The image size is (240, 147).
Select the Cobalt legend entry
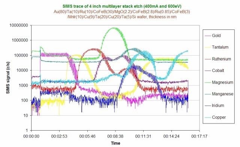point(214,71)
